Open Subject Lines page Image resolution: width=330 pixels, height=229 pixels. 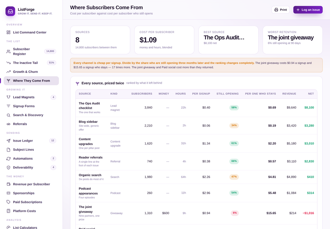tap(31, 150)
